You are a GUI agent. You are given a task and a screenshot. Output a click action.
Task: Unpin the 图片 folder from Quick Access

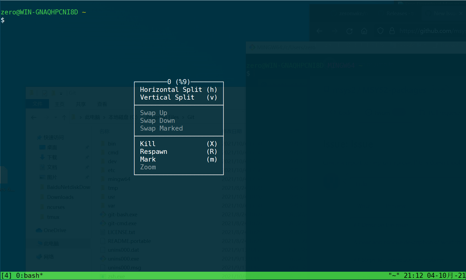pyautogui.click(x=87, y=177)
